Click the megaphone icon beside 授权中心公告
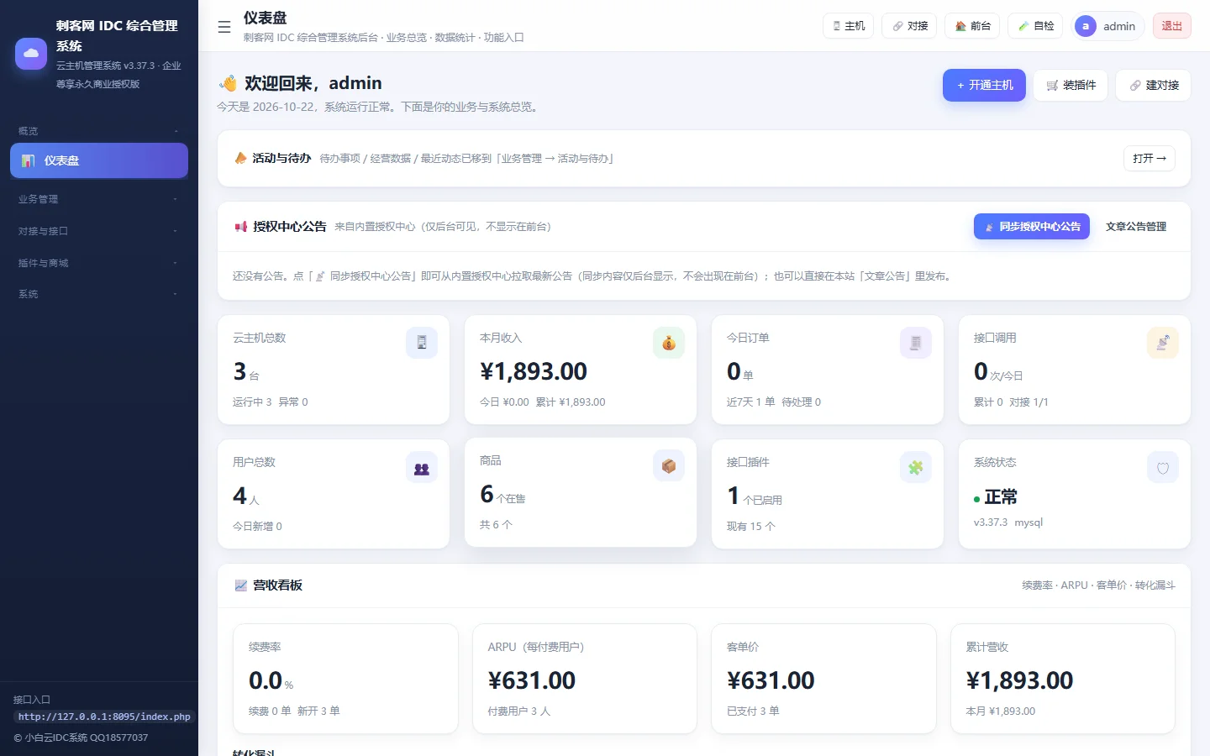The width and height of the screenshot is (1210, 756). (x=240, y=227)
